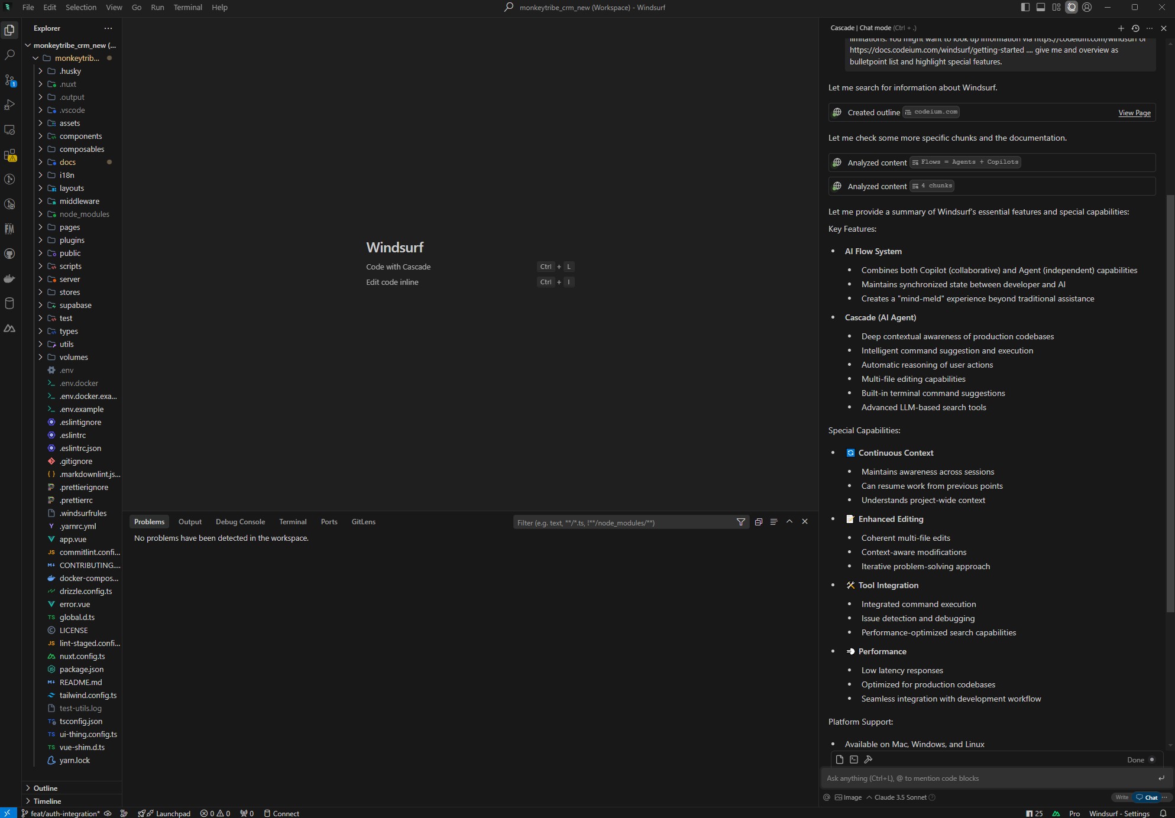Click the Image attach button
Viewport: 1175px width, 818px height.
pyautogui.click(x=848, y=797)
